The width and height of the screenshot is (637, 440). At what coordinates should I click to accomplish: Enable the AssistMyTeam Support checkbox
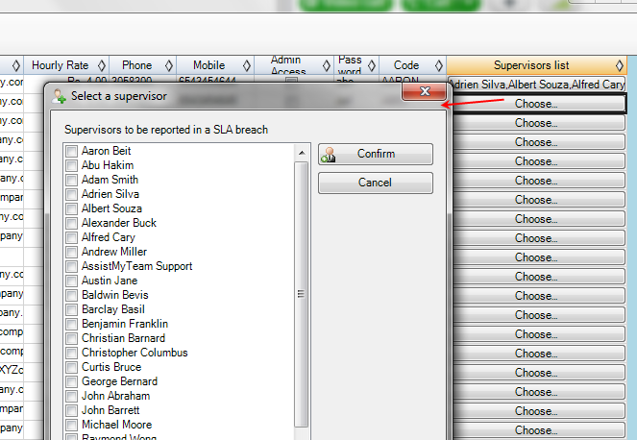[x=71, y=266]
